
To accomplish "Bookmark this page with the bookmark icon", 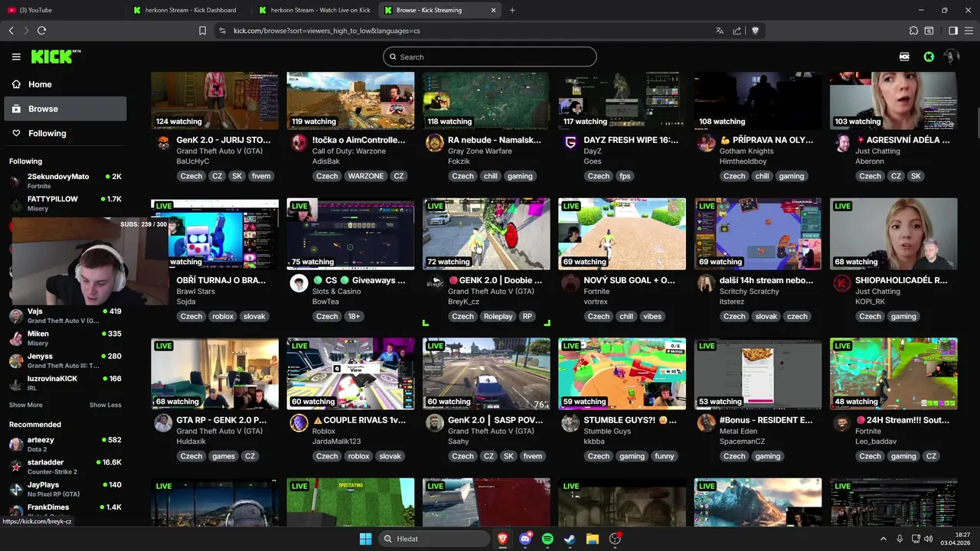I will point(202,31).
